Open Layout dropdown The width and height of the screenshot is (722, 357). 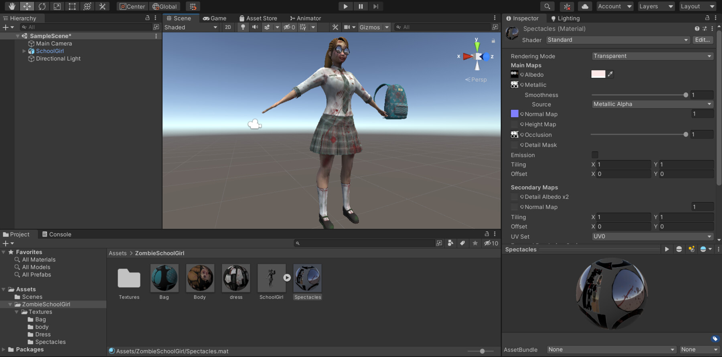(698, 6)
